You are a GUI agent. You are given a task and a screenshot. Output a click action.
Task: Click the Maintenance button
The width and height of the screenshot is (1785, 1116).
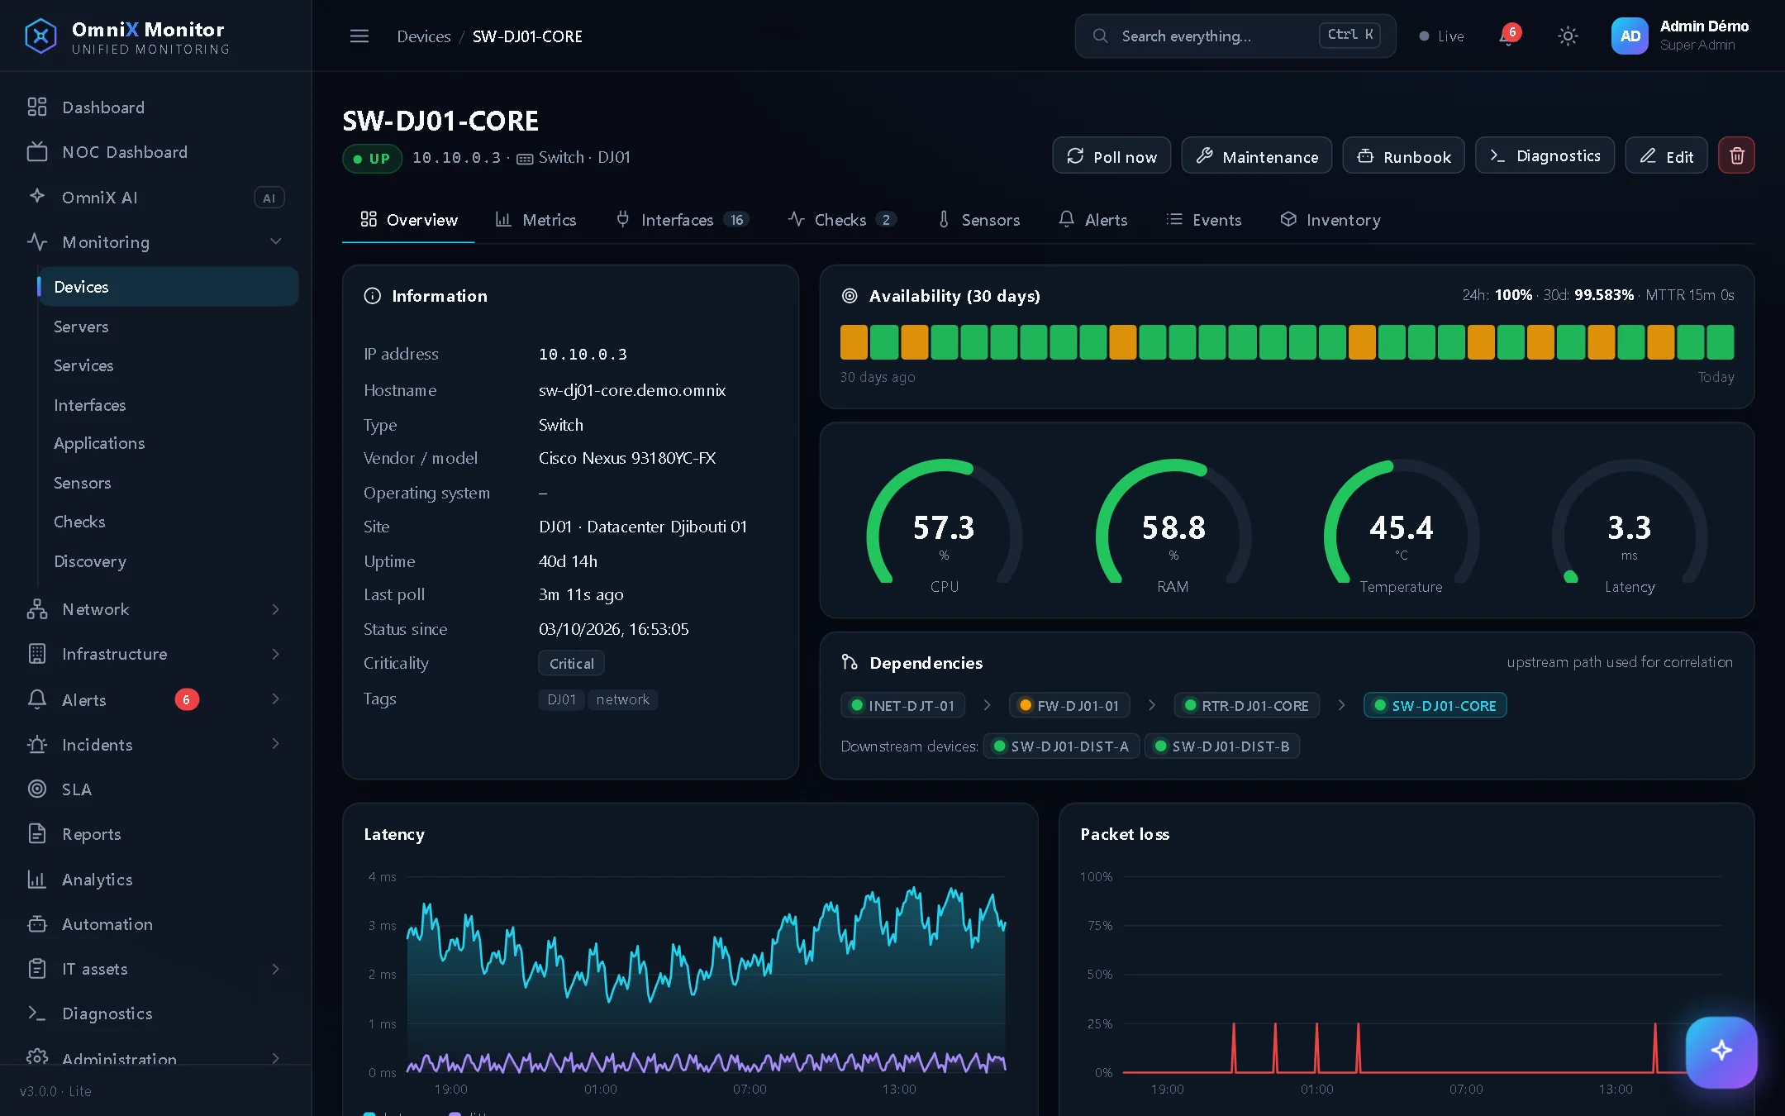point(1257,155)
